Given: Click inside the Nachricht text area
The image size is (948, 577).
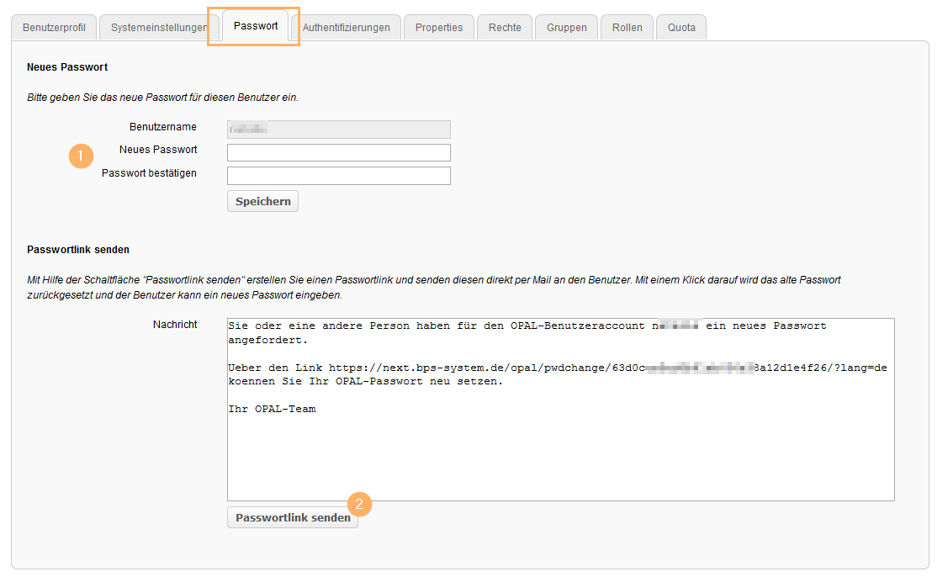Looking at the screenshot, I should pos(561,410).
